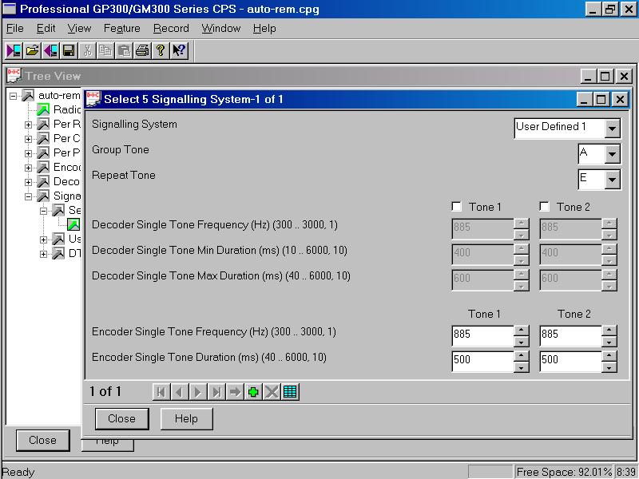Expand the Per R tree node
Screen dimensions: 639x479
point(28,125)
